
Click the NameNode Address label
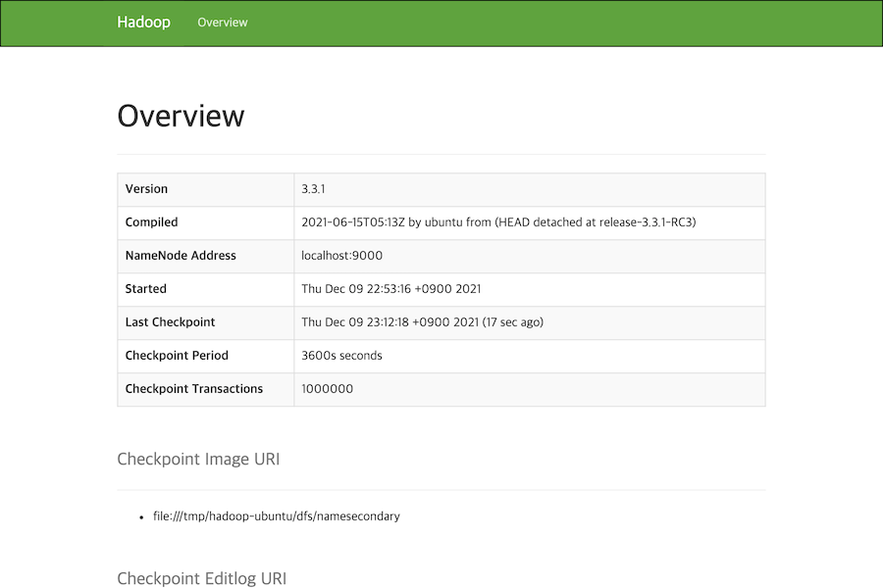(x=180, y=256)
